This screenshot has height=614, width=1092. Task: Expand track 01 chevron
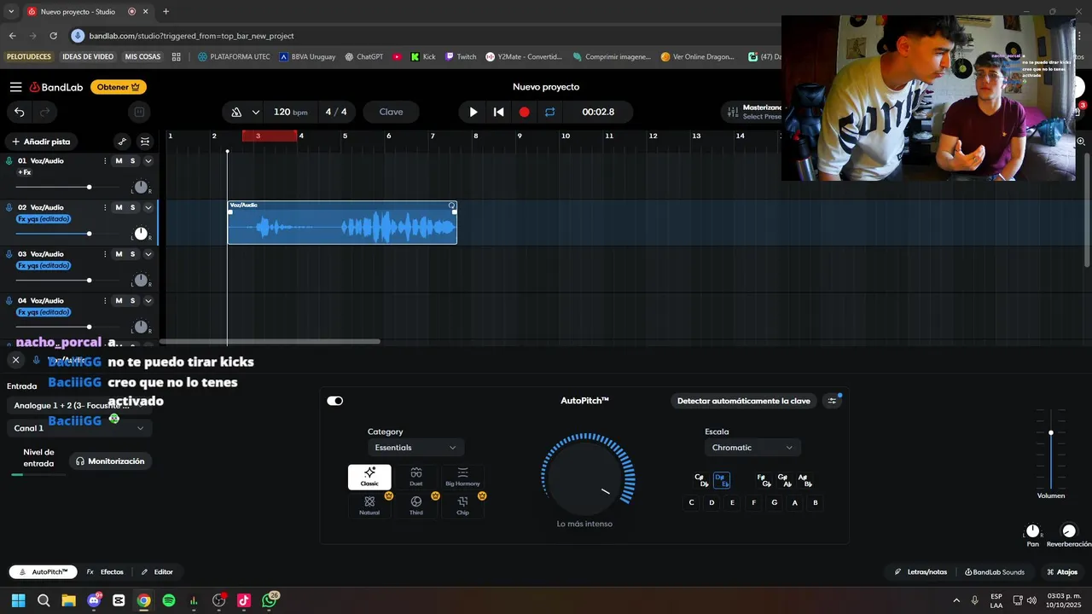click(148, 161)
